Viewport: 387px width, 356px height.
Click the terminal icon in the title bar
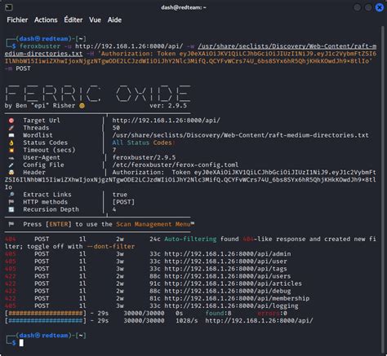tap(9, 7)
